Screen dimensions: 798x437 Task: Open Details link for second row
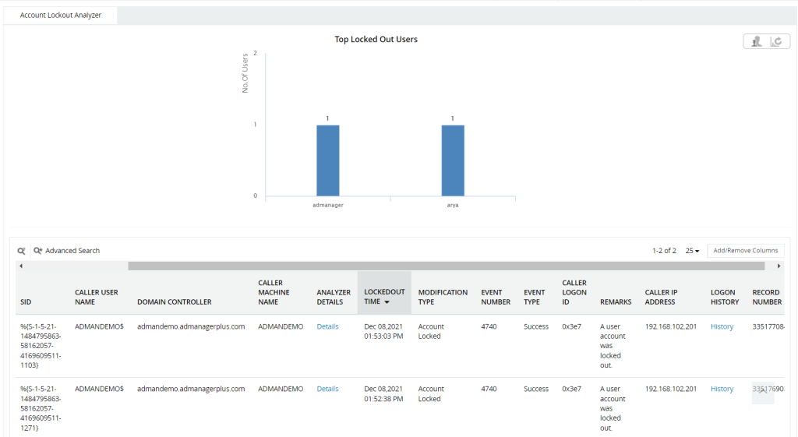coord(327,389)
